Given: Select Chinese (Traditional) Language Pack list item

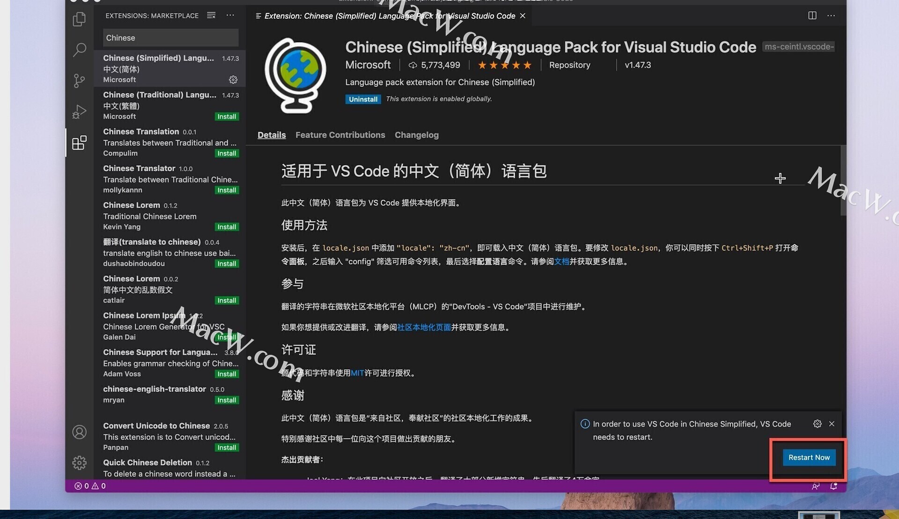Looking at the screenshot, I should (169, 105).
